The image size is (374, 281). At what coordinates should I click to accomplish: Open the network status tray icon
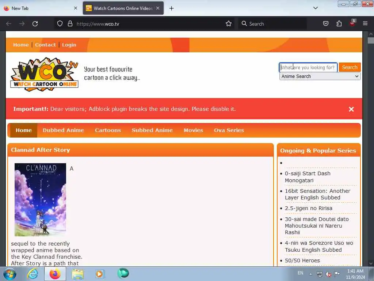[x=319, y=274]
